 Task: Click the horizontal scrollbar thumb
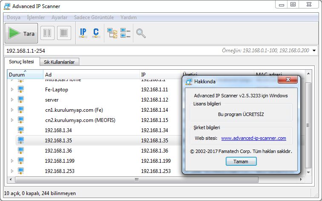coord(137,179)
